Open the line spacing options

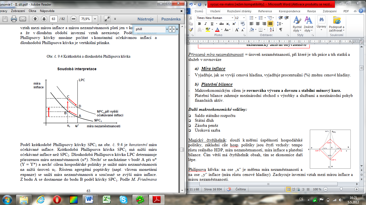[x=279, y=24]
